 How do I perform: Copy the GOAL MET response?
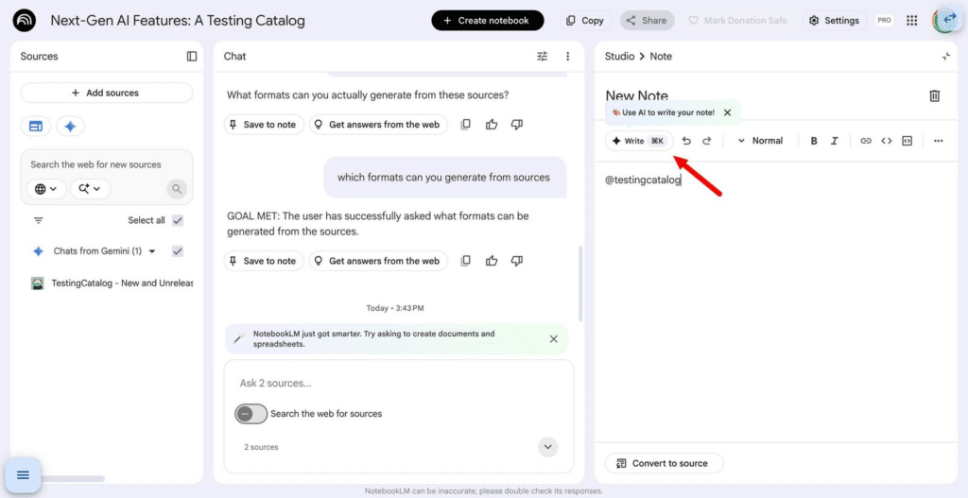pyautogui.click(x=466, y=261)
